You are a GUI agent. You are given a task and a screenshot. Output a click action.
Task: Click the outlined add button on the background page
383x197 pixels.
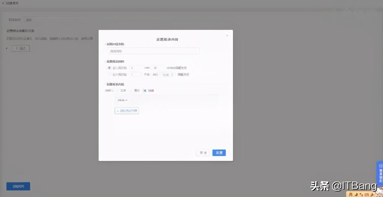(x=21, y=48)
